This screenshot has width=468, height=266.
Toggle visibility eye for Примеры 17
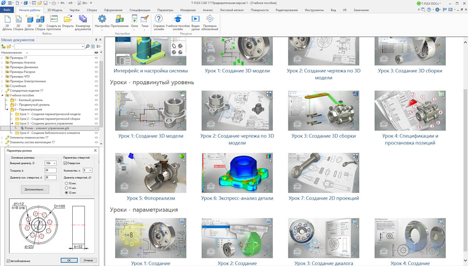(x=96, y=58)
